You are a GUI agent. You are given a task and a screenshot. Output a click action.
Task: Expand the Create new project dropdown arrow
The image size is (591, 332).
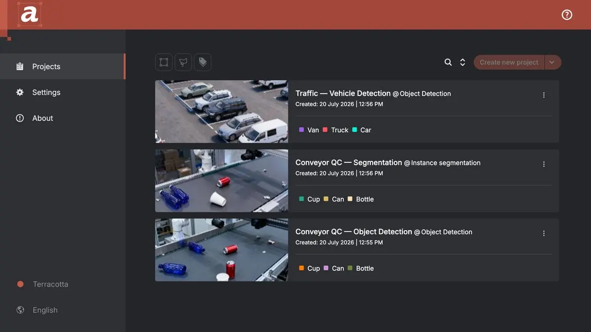[553, 62]
